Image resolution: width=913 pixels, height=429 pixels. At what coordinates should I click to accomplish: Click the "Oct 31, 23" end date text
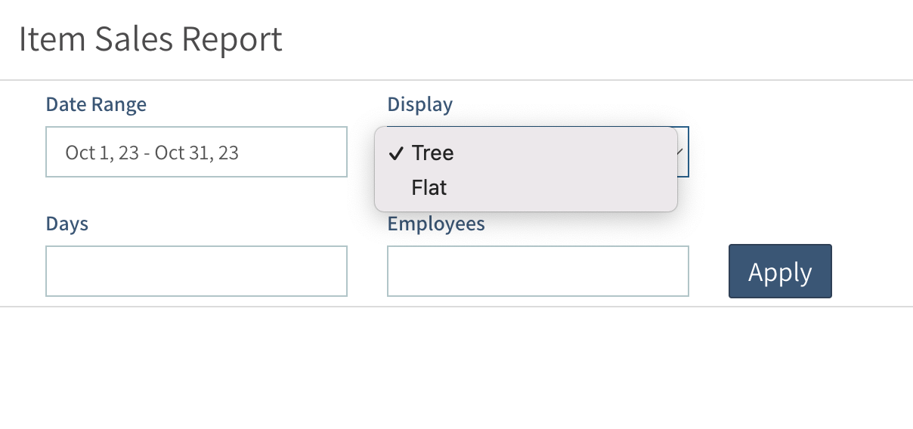pos(197,153)
